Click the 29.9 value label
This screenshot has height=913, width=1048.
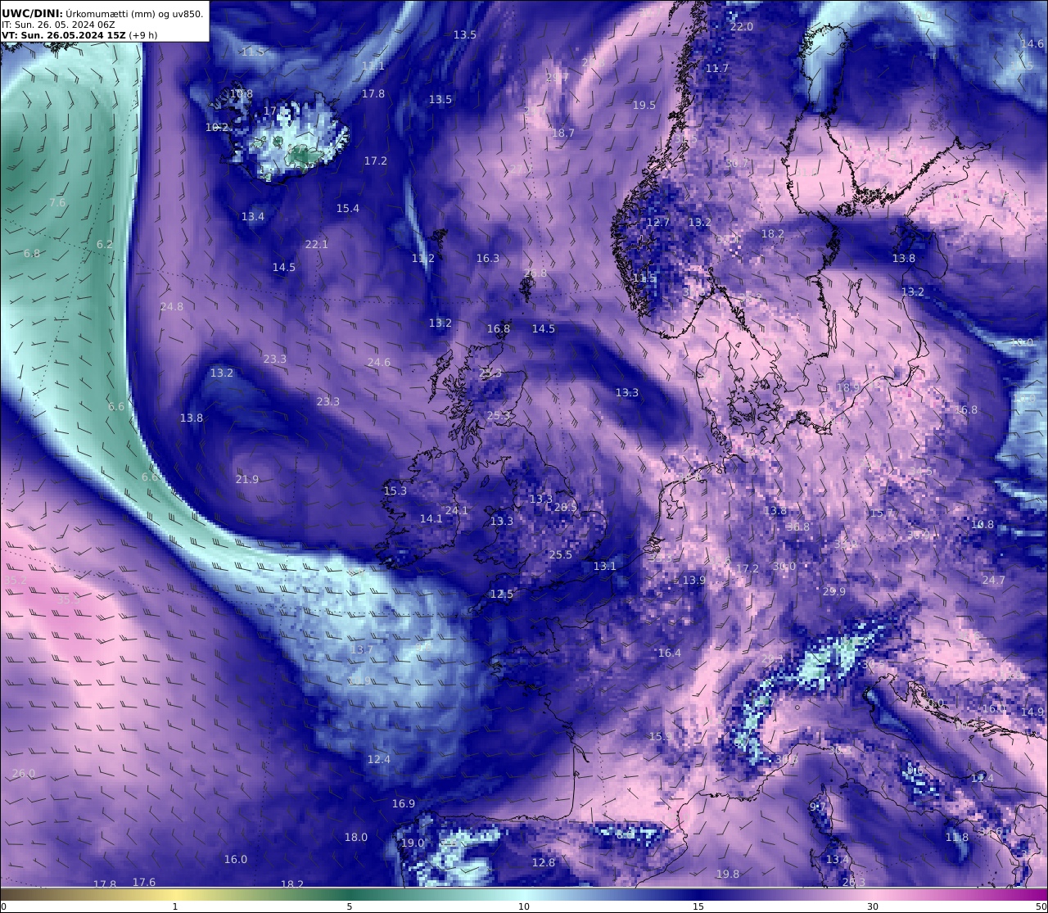(x=834, y=592)
